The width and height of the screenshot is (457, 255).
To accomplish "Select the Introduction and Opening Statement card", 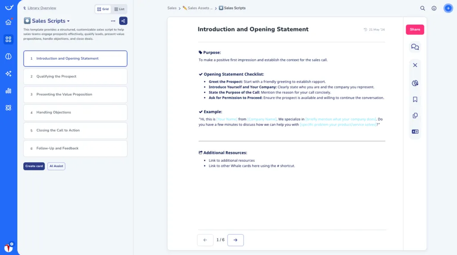I will [75, 58].
